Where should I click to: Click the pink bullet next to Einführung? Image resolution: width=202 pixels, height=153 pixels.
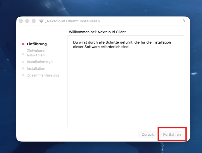coord(23,44)
